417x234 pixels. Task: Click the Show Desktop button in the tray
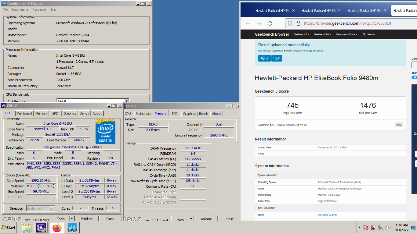413,228
